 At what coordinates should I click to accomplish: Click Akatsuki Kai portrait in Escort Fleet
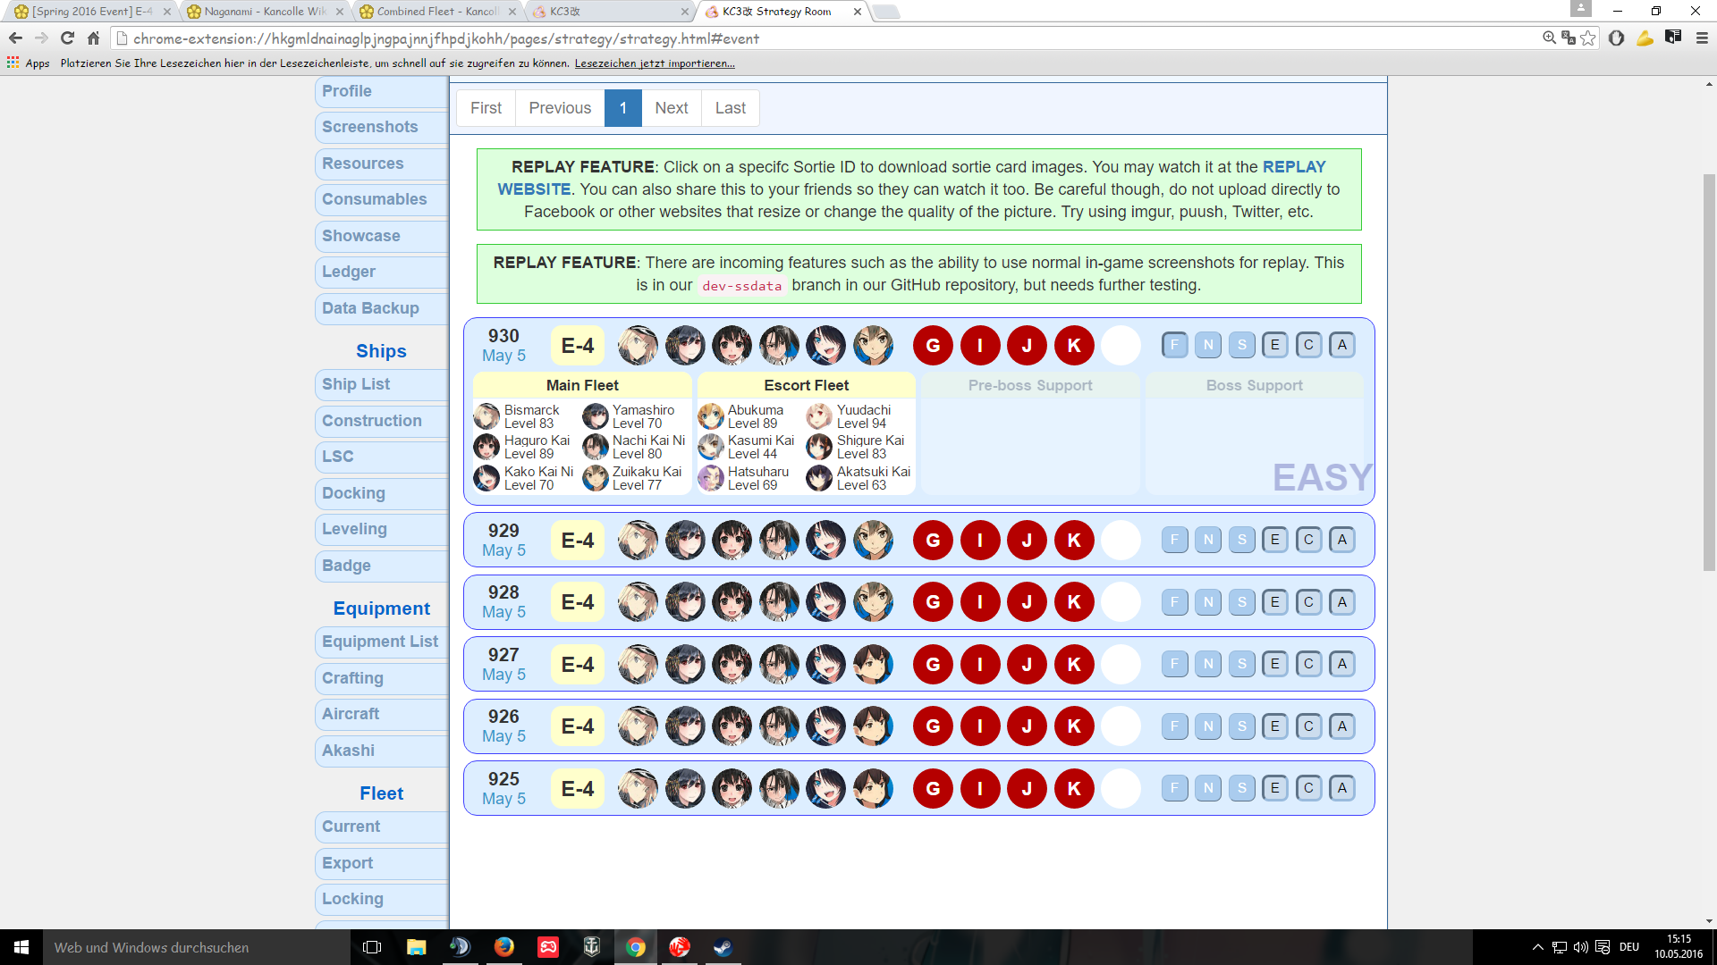819,478
